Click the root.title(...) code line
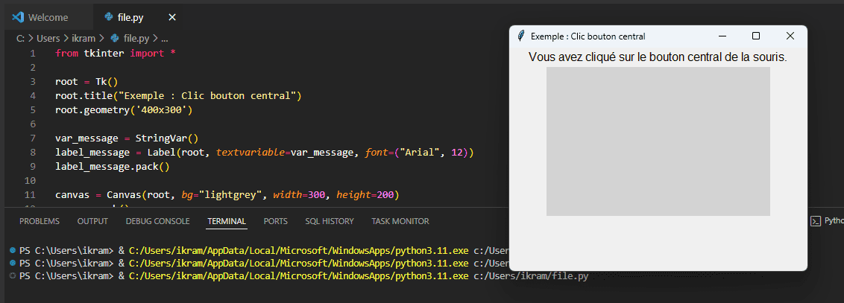This screenshot has height=303, width=844. click(178, 96)
